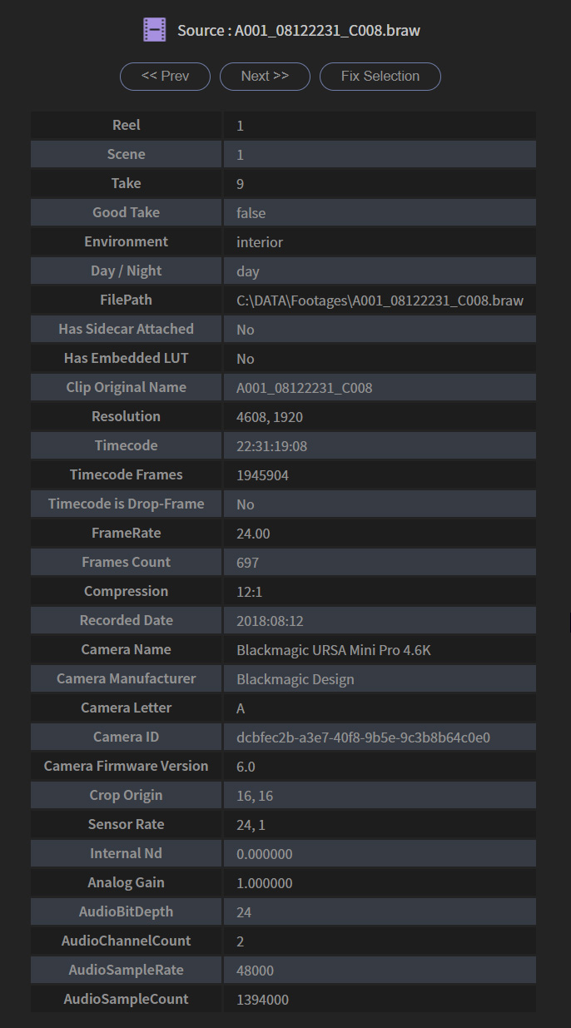Go to the previous clip
The width and height of the screenshot is (571, 1028).
pos(165,76)
